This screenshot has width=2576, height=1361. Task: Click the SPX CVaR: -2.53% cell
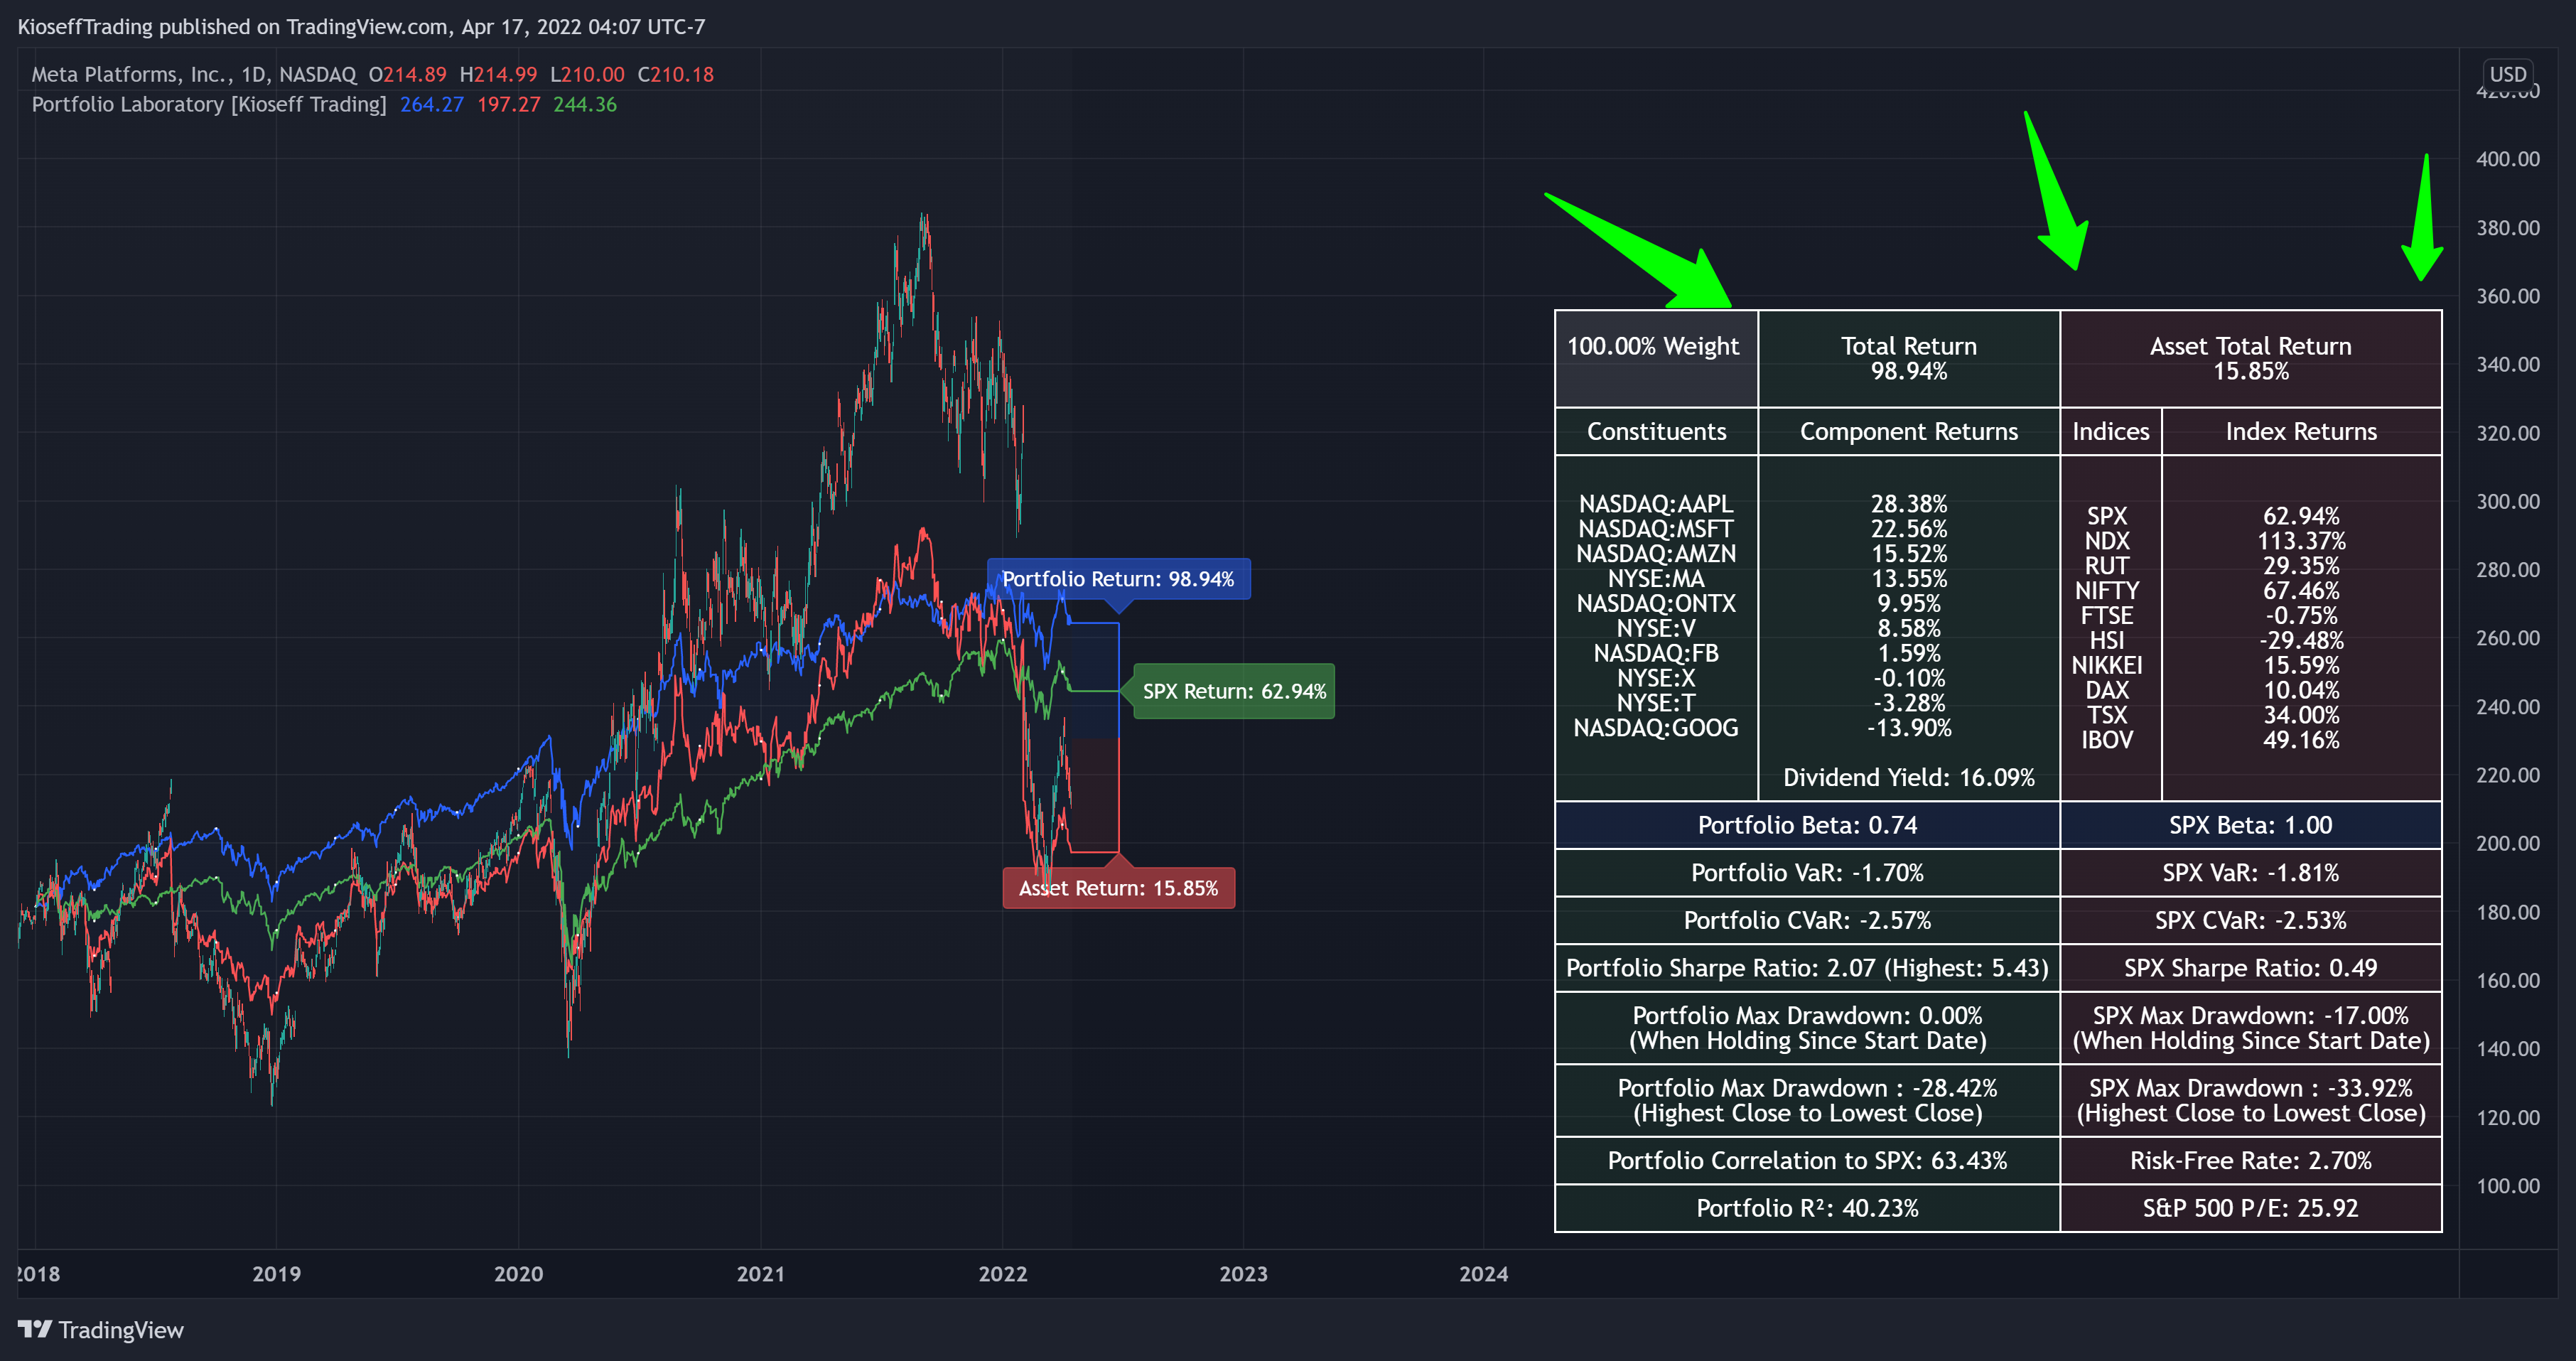[2251, 920]
